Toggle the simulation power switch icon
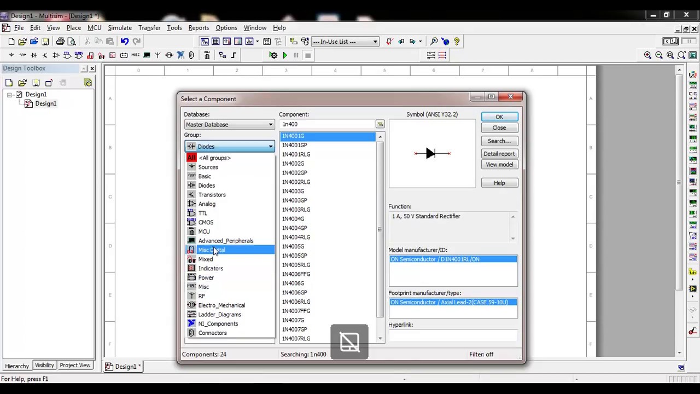This screenshot has width=700, height=394. coord(670,42)
